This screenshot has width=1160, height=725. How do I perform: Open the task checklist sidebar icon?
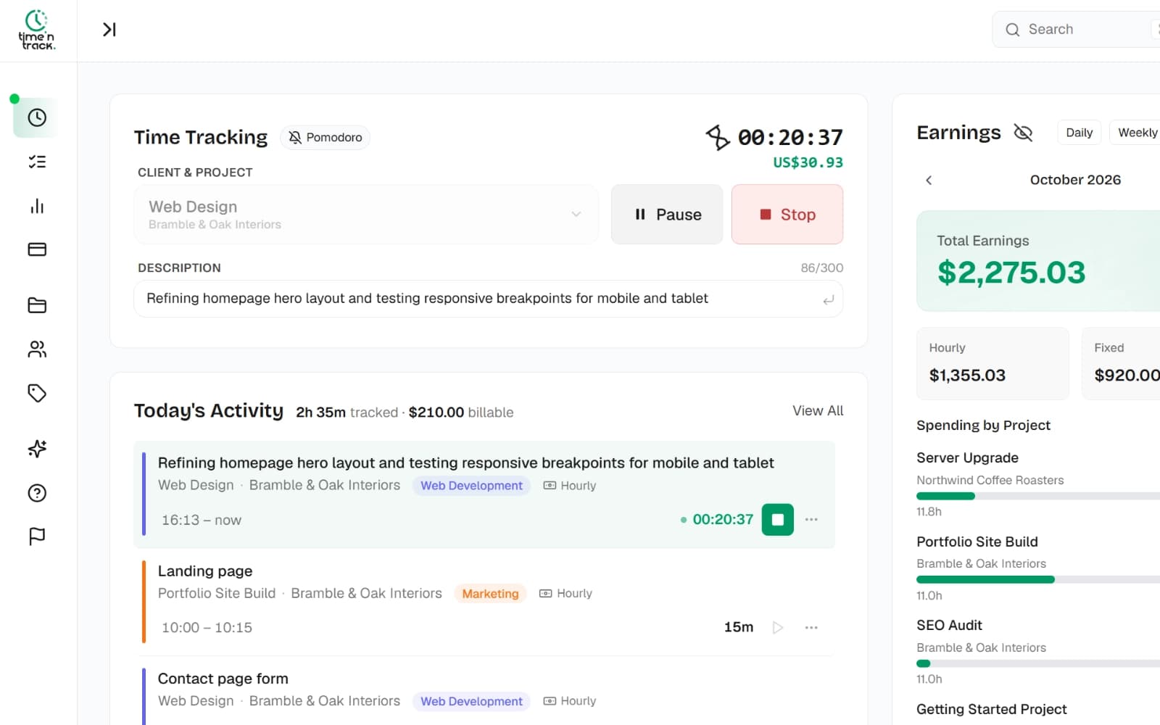point(37,162)
